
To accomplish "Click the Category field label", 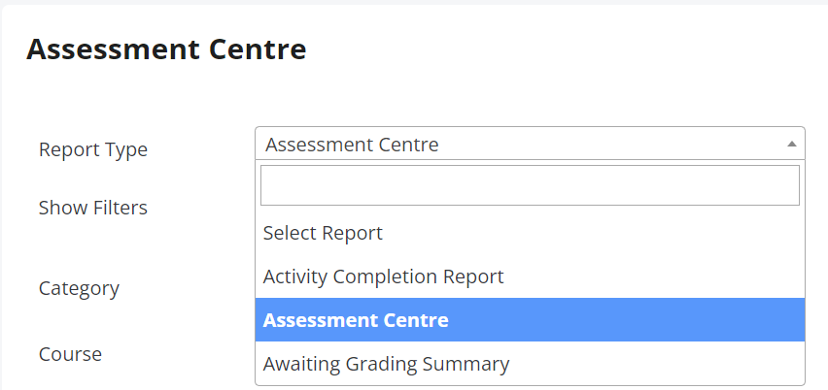I will click(x=79, y=289).
